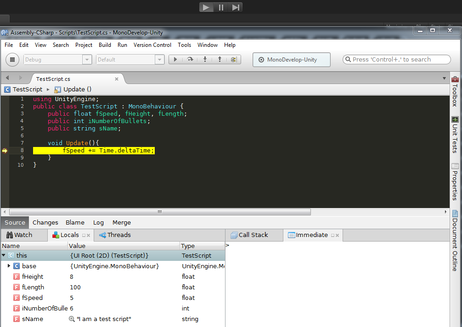Click the MonoDevelop-Unity status button
Image resolution: width=462 pixels, height=327 pixels.
click(x=292, y=60)
